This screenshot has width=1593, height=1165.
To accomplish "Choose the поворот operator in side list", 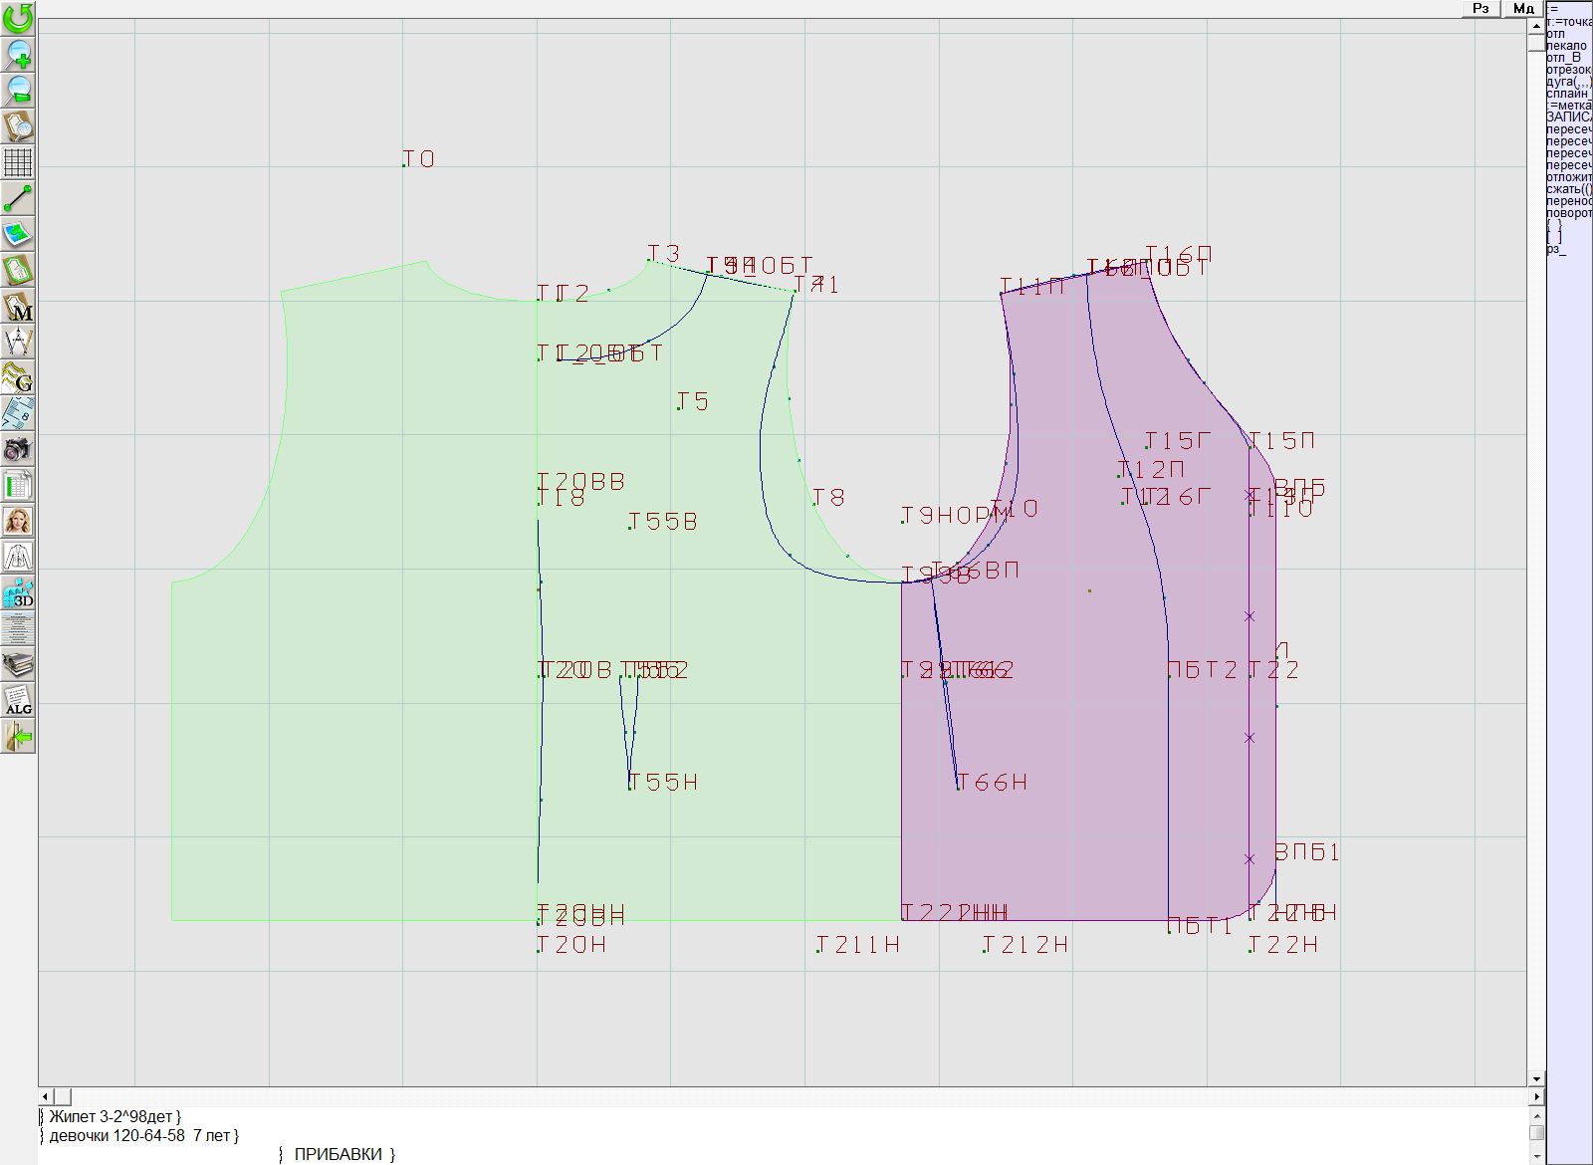I will (x=1568, y=213).
